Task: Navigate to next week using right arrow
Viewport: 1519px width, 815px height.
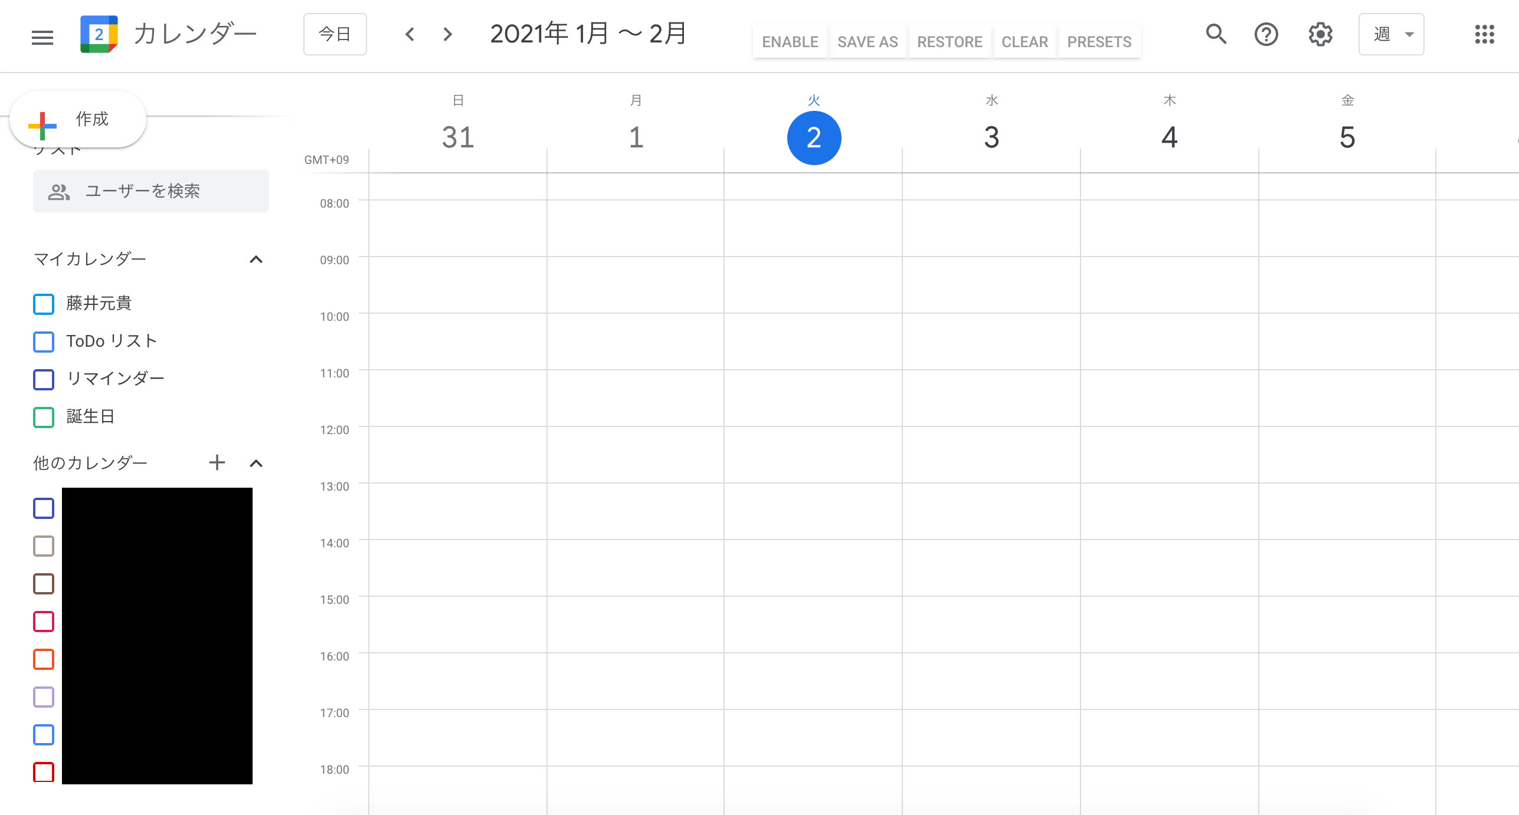Action: point(446,33)
